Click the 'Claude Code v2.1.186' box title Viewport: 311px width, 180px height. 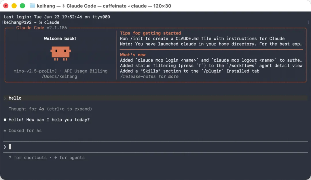[x=41, y=28]
